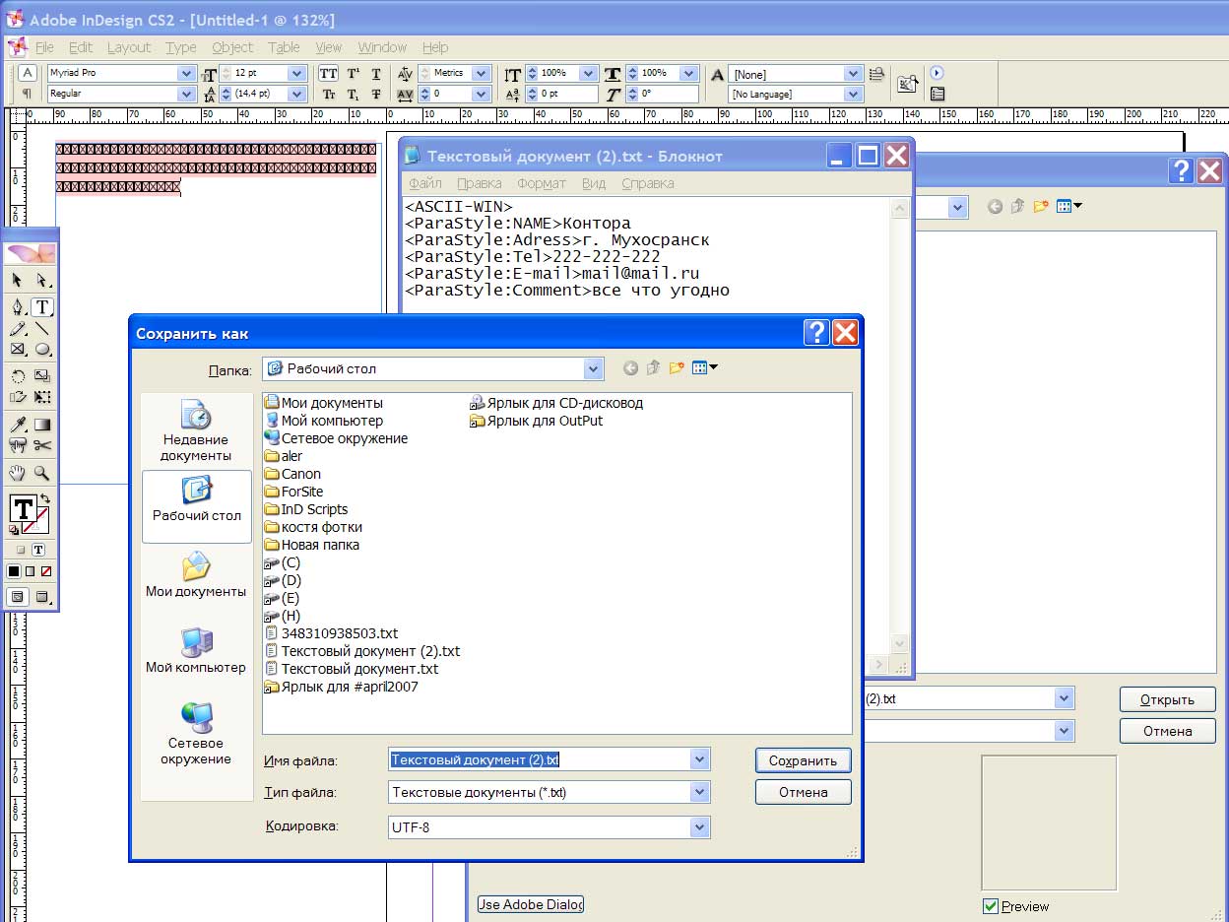Toggle Underline formatting
This screenshot has width=1229, height=922.
(376, 74)
